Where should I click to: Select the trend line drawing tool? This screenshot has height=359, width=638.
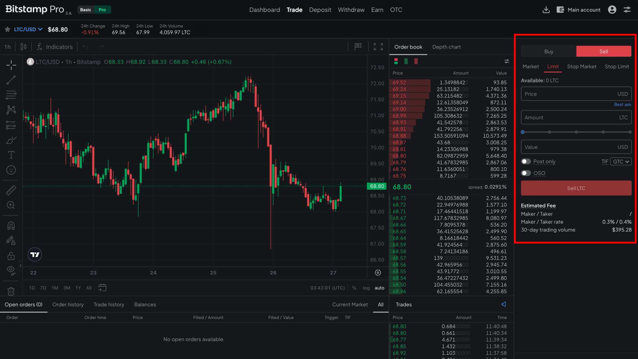(x=11, y=80)
